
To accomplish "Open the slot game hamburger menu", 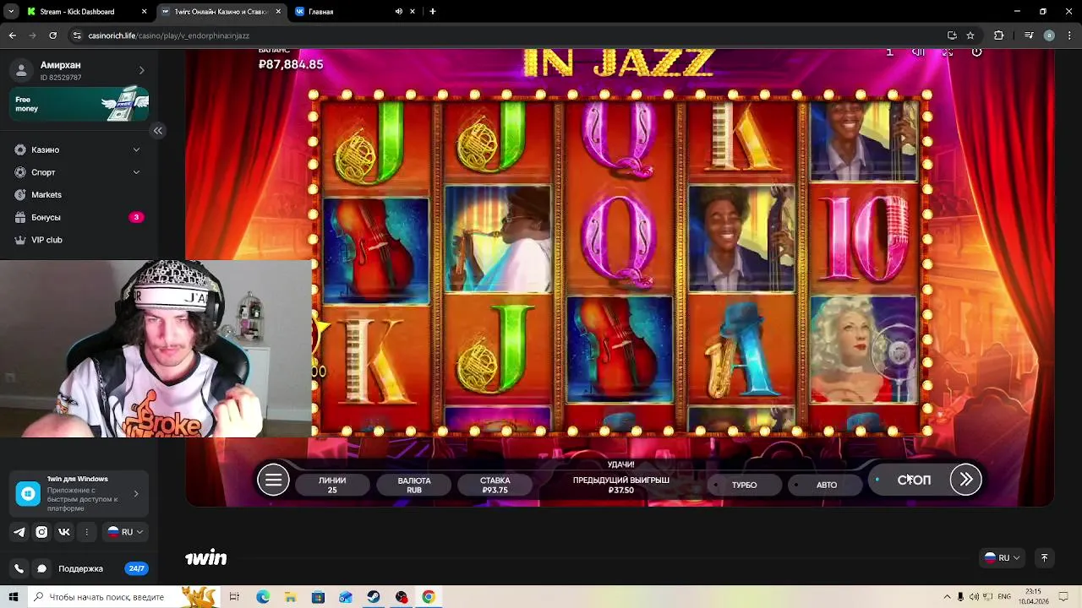I will [x=273, y=480].
